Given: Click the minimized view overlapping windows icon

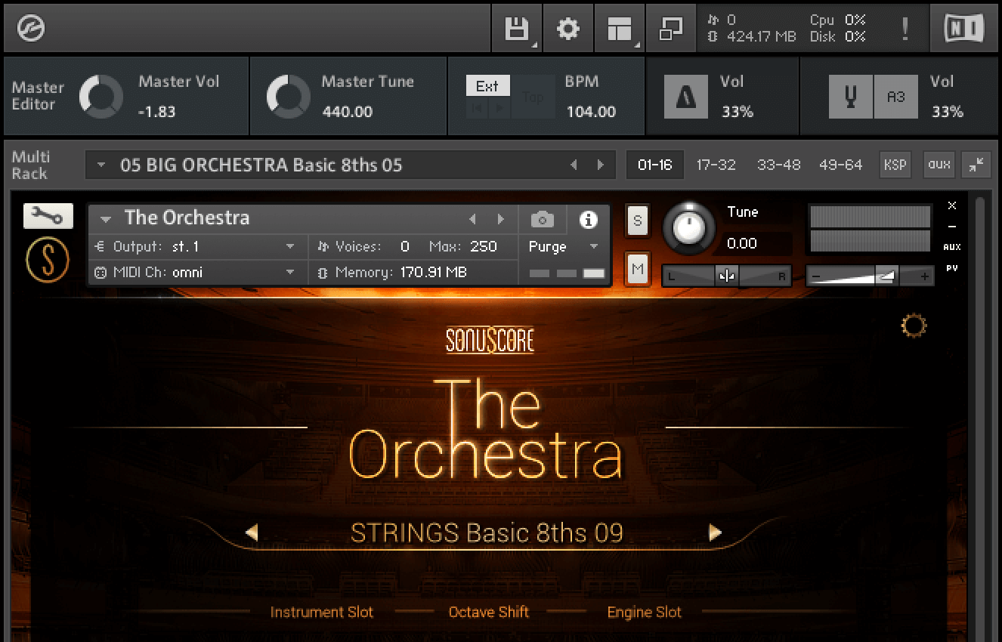Looking at the screenshot, I should (x=671, y=29).
